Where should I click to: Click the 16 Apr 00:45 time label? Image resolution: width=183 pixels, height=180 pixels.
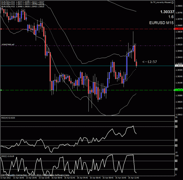(x=57, y=178)
